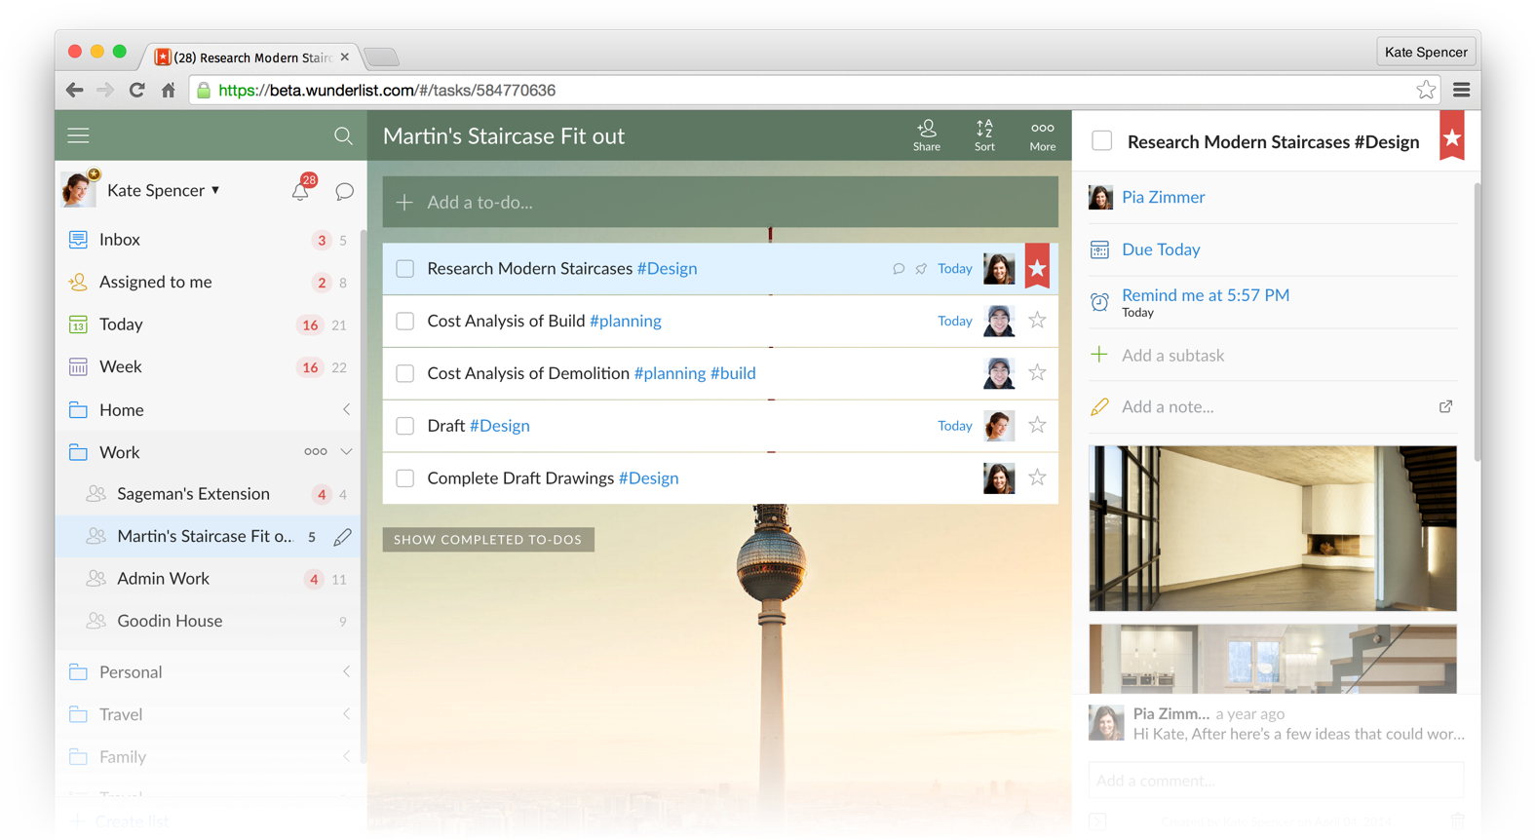Screen dimensions: 1535x840
Task: Select the Inbox list in sidebar
Action: coord(120,240)
